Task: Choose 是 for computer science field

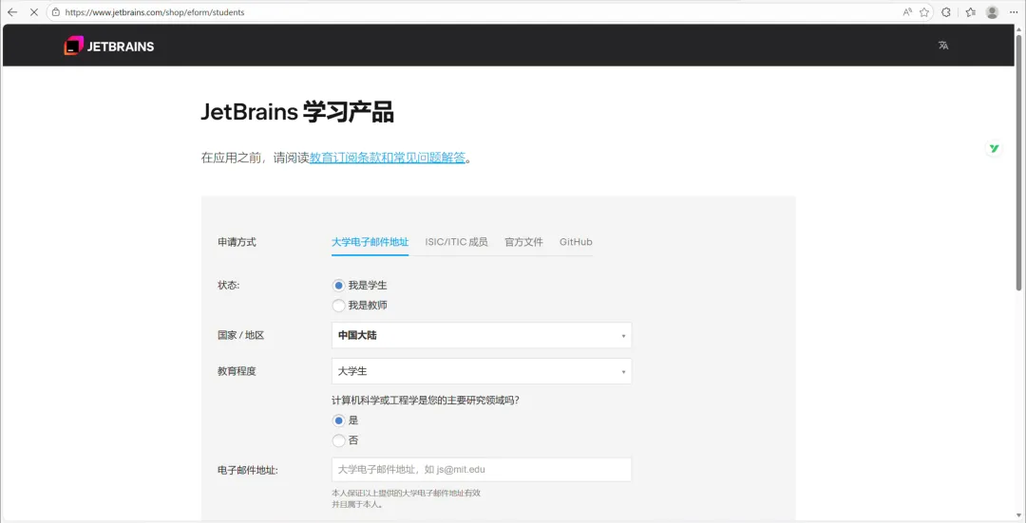Action: coord(338,420)
